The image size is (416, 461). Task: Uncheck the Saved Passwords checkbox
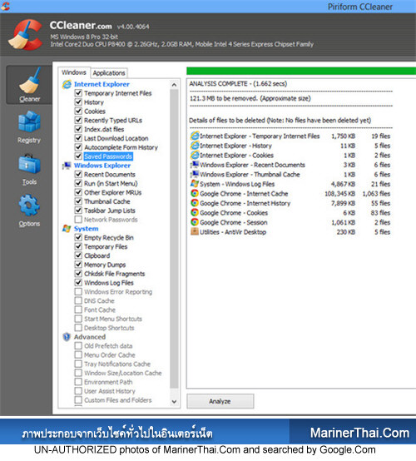click(x=78, y=156)
